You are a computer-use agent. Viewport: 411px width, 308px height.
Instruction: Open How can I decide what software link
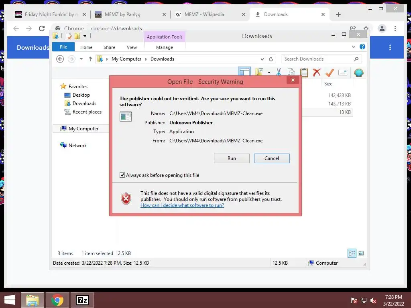coord(182,205)
